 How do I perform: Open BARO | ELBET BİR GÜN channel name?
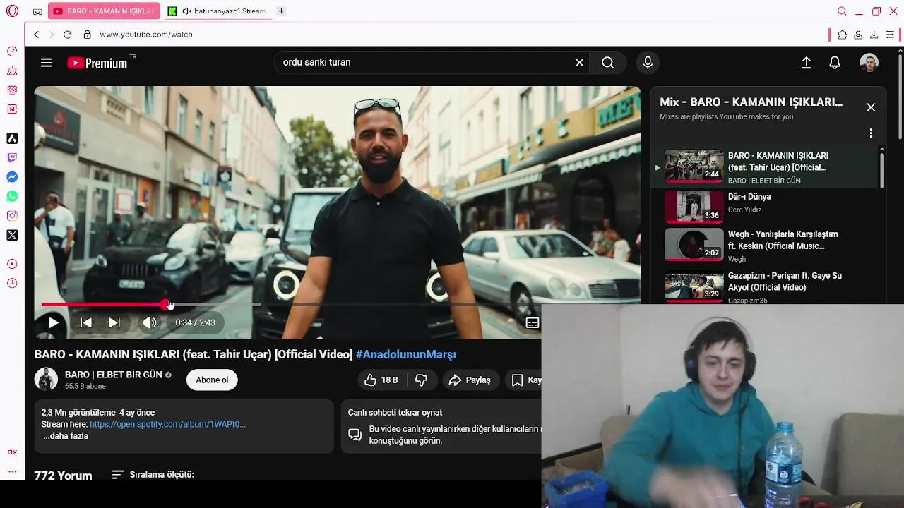[x=114, y=375]
